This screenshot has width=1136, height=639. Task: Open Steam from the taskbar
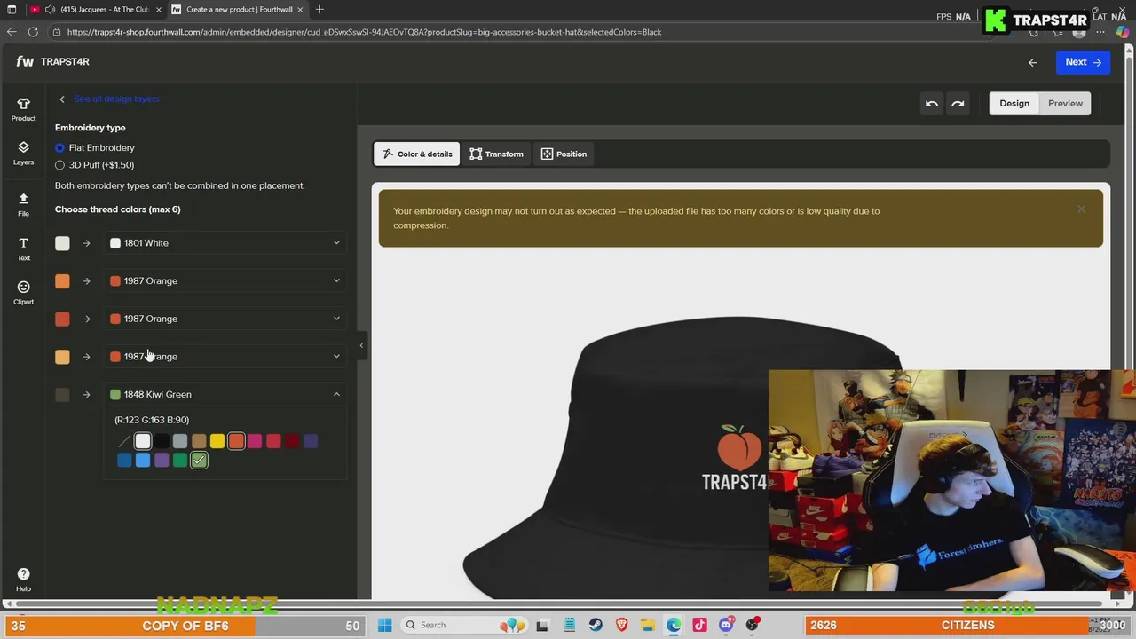click(596, 625)
